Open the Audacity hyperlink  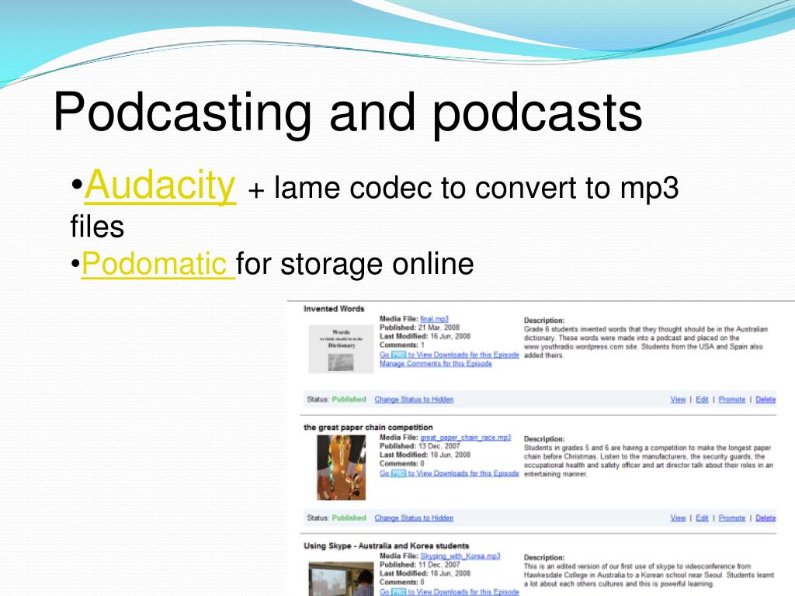[160, 186]
